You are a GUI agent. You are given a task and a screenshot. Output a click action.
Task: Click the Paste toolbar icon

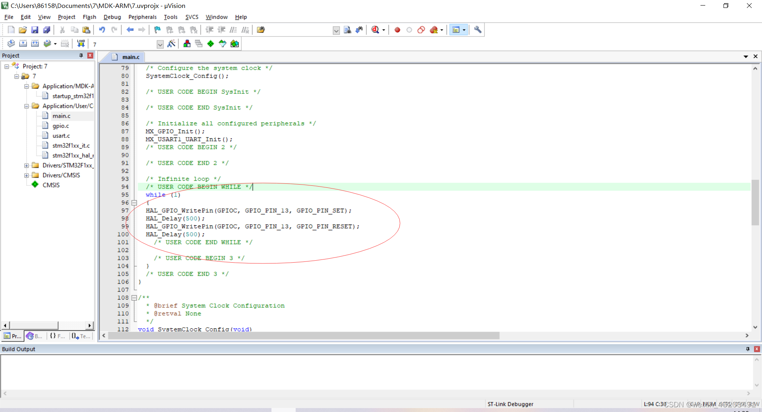86,30
